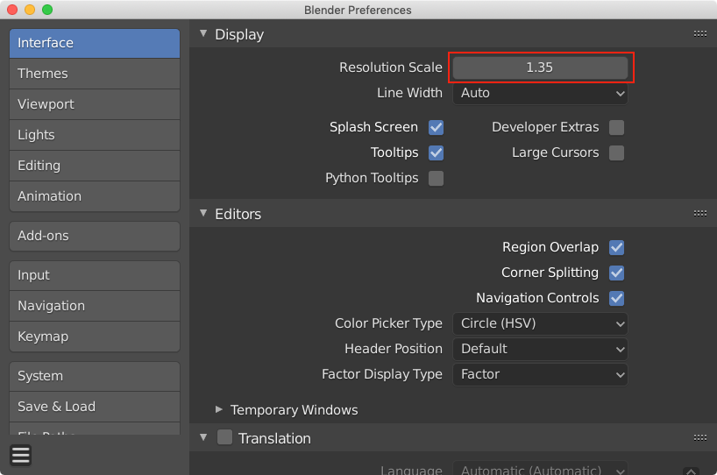
Task: Enable Python Tooltips
Action: pyautogui.click(x=436, y=178)
